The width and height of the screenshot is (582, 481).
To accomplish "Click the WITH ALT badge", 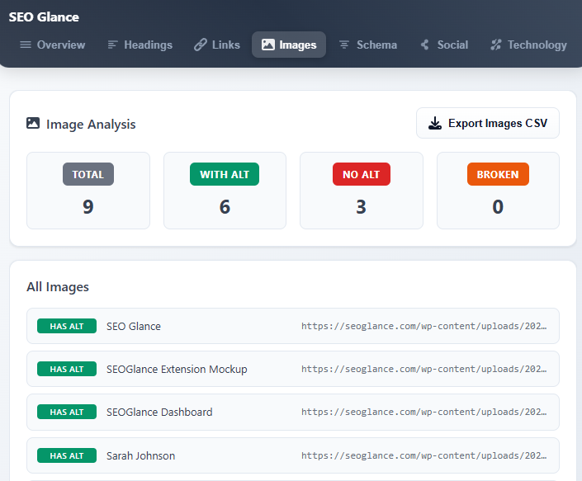I will point(225,174).
